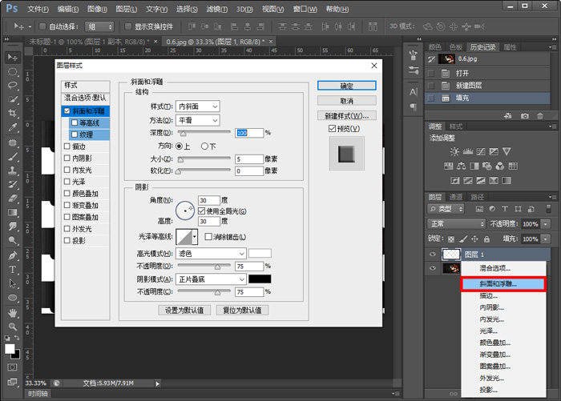Toggle the 预览 preview checkbox
Screen dimensions: 561x401
coord(332,128)
